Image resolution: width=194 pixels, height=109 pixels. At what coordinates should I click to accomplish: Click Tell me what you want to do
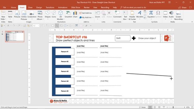[x=133, y=7]
